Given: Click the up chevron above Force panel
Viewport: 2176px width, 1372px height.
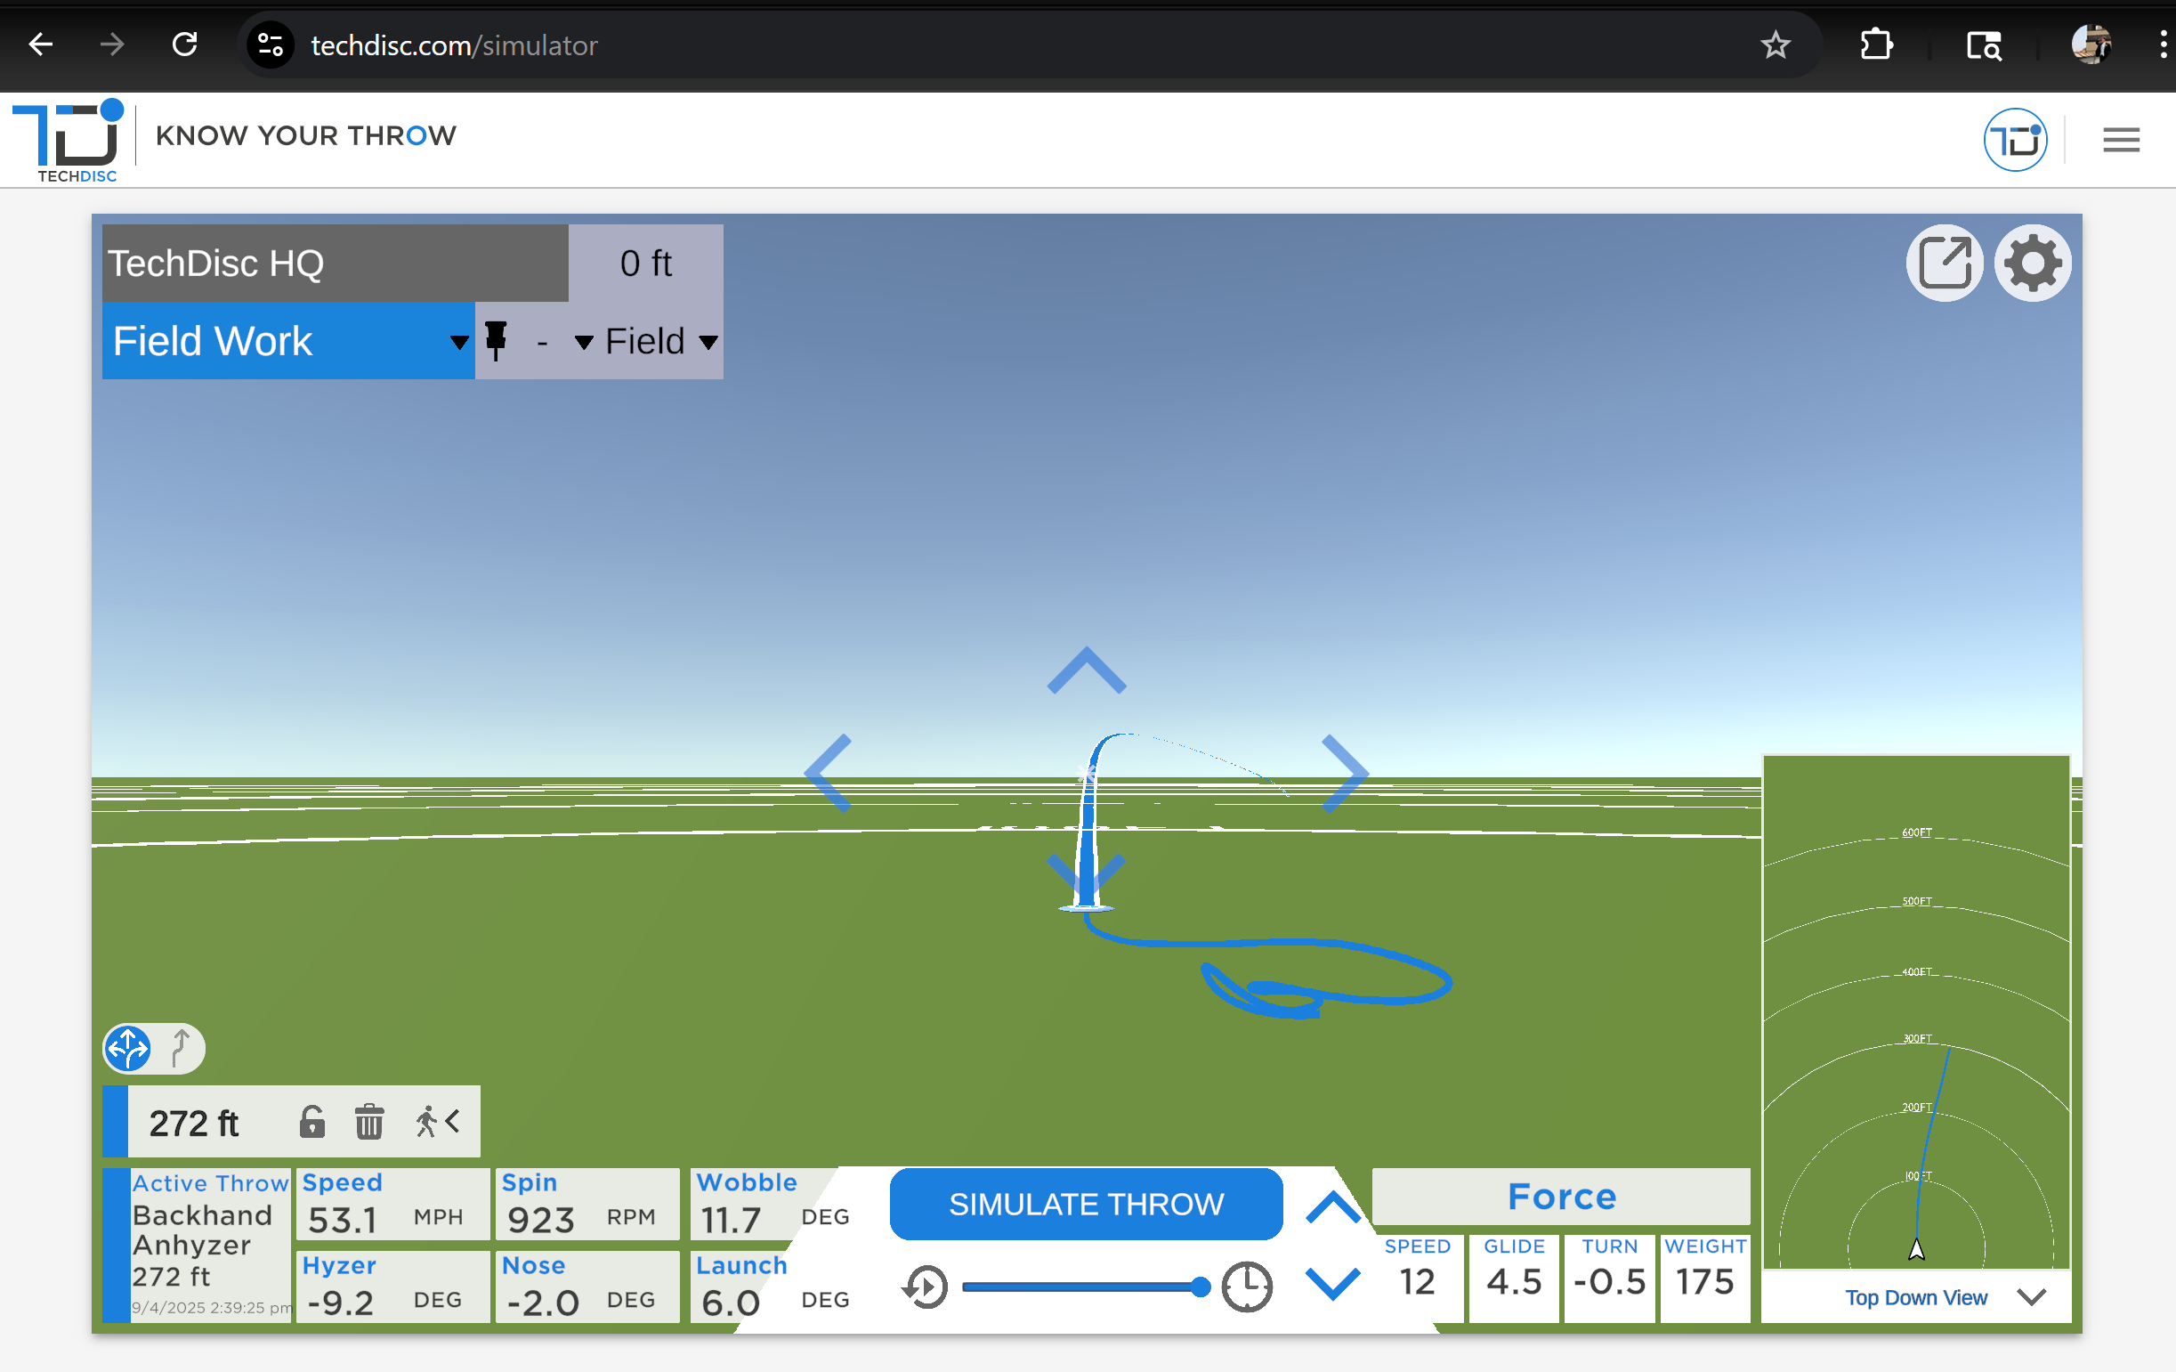Looking at the screenshot, I should 1333,1207.
